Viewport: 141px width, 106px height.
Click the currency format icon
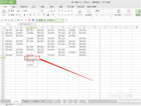97,15
